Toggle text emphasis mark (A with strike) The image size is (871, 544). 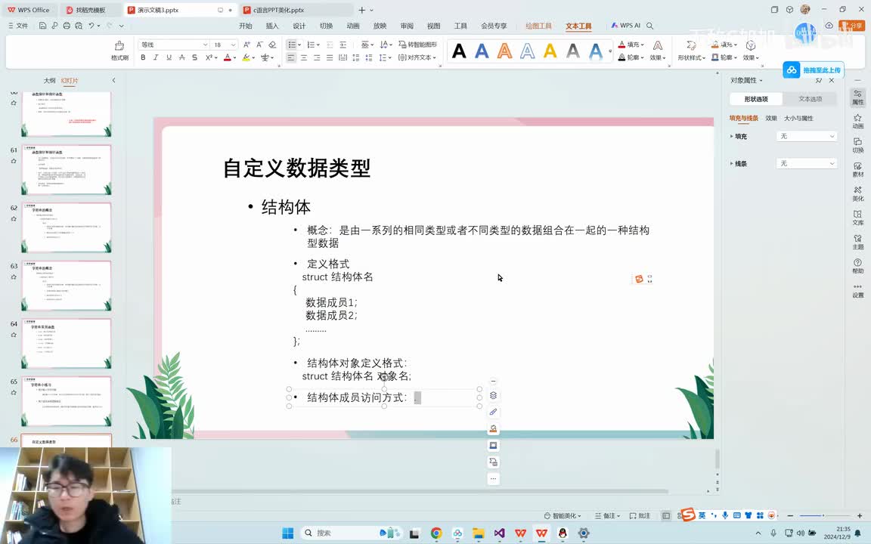pos(181,57)
